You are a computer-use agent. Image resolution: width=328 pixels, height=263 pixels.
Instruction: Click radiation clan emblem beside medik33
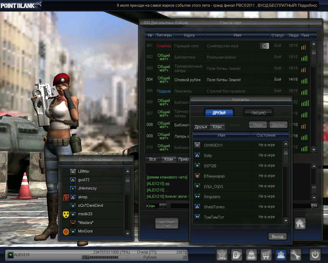[x=66, y=214]
